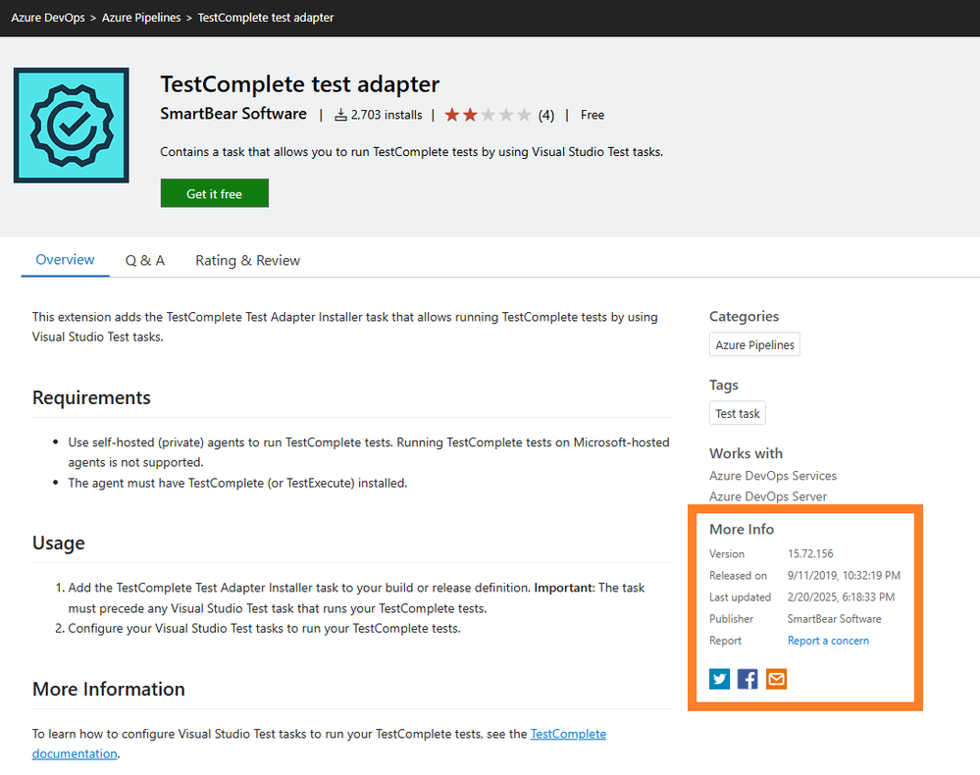Viewport: 980px width, 775px height.
Task: Click the star rating icons
Action: point(488,115)
